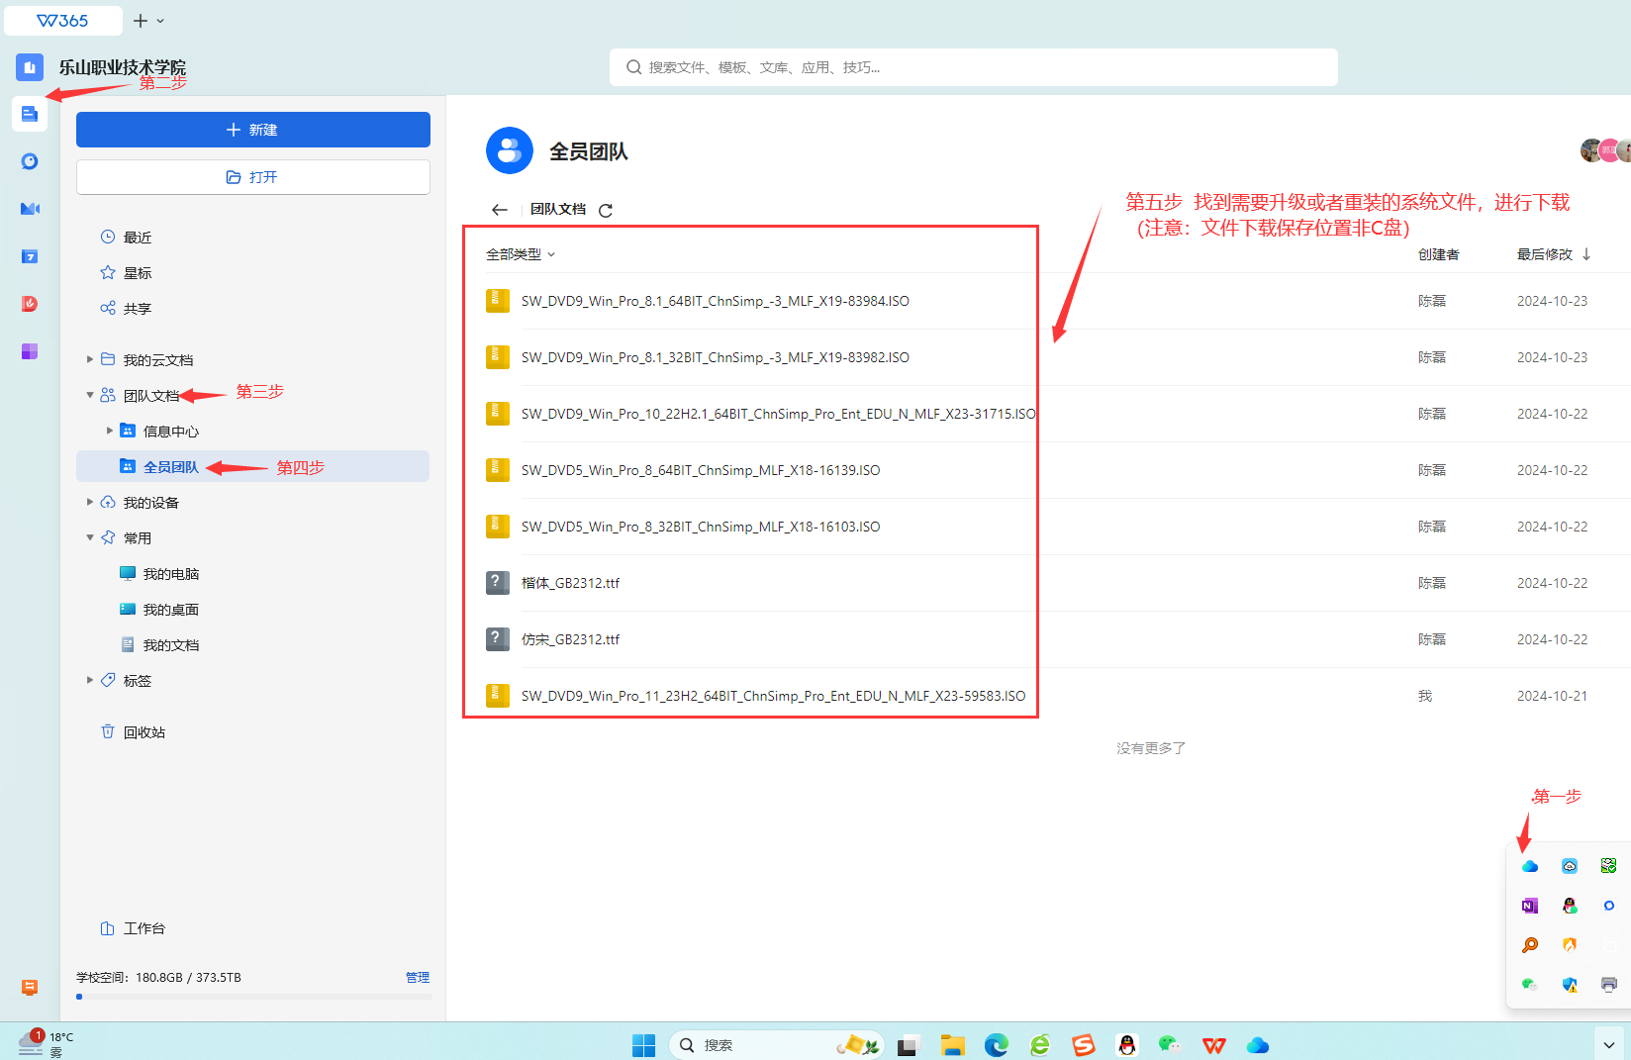Click the search files input field
Screen dimensions: 1631x1060
tap(973, 67)
